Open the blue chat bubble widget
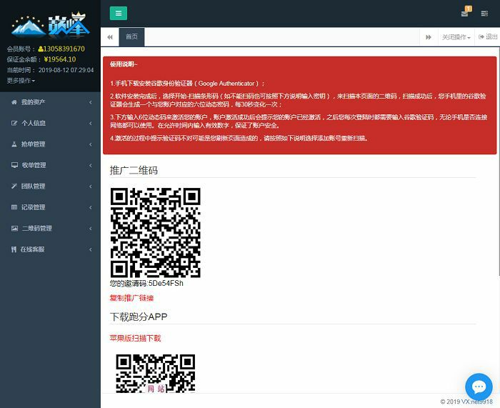Image resolution: width=500 pixels, height=408 pixels. click(479, 387)
